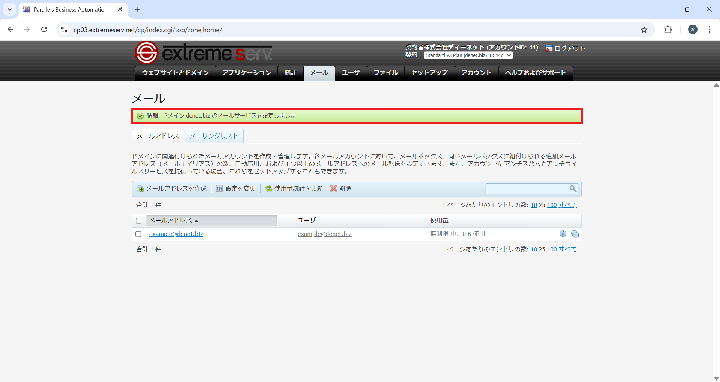Click the site information icon in address bar
This screenshot has height=382, width=720.
pyautogui.click(x=64, y=30)
